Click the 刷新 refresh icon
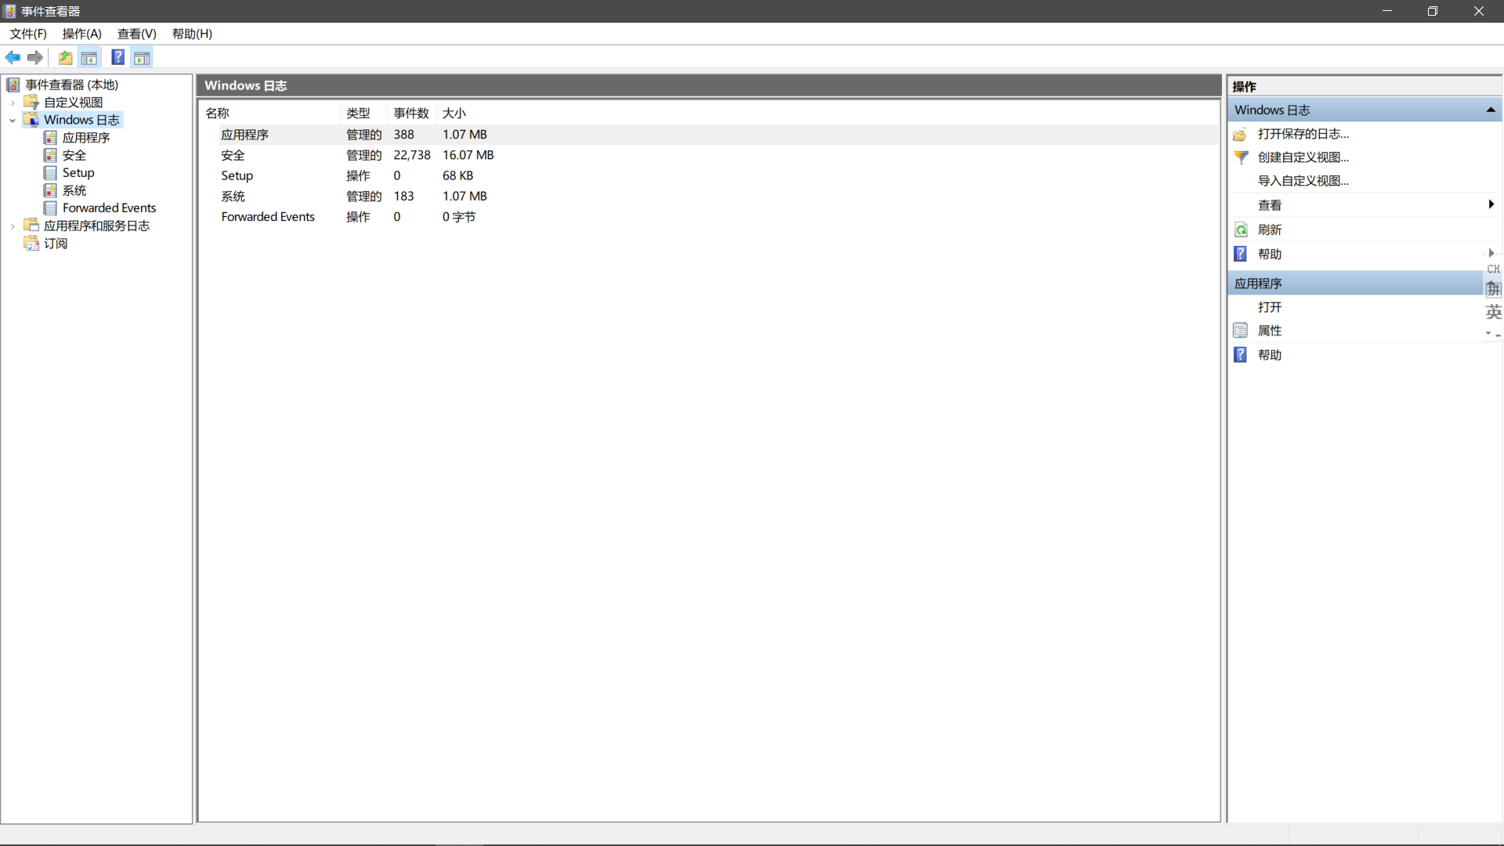The width and height of the screenshot is (1504, 846). pos(1241,230)
